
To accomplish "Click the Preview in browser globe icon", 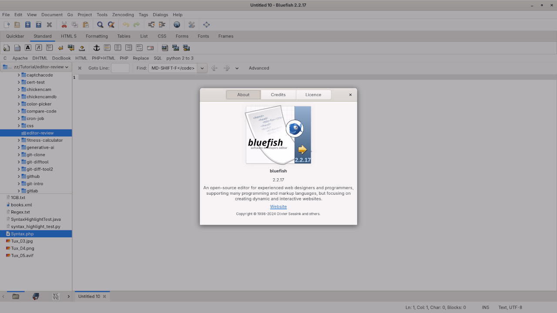I will [x=177, y=25].
